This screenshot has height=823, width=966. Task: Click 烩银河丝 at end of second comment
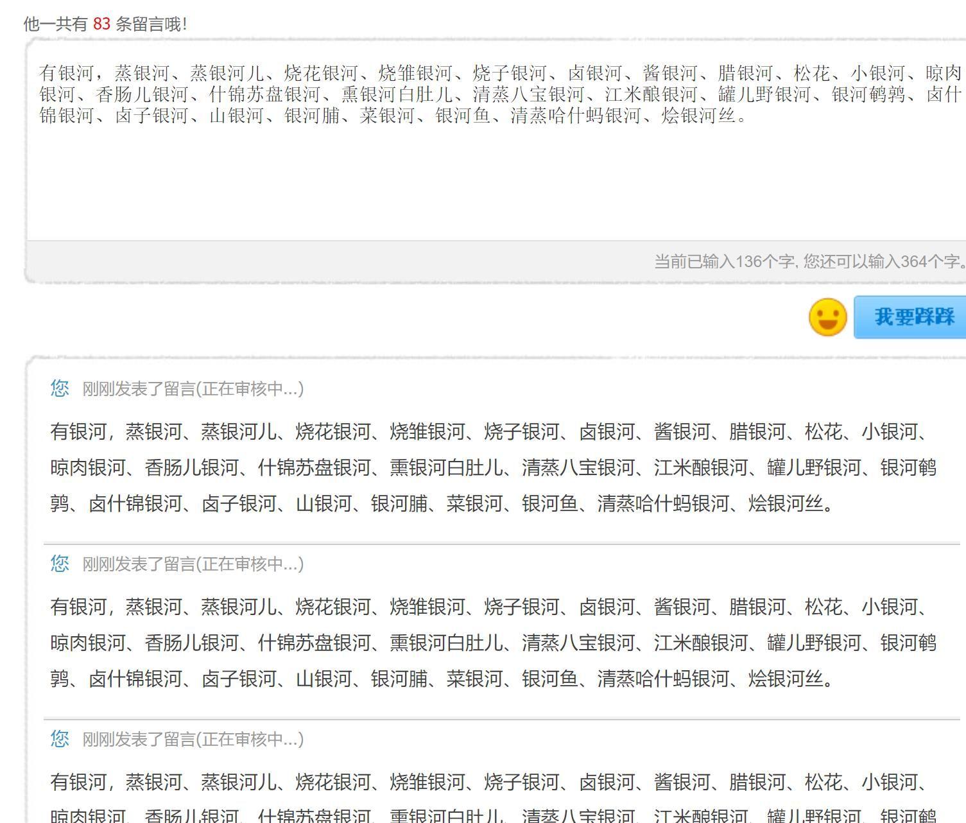click(786, 679)
